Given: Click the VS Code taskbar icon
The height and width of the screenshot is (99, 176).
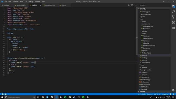Looking at the screenshot, I should (x=56, y=97).
